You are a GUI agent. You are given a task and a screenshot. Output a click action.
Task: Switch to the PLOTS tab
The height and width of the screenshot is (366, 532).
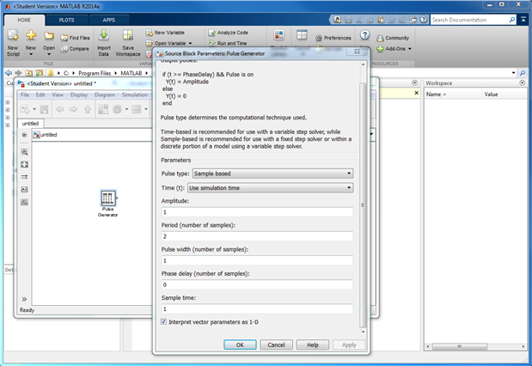pyautogui.click(x=66, y=20)
